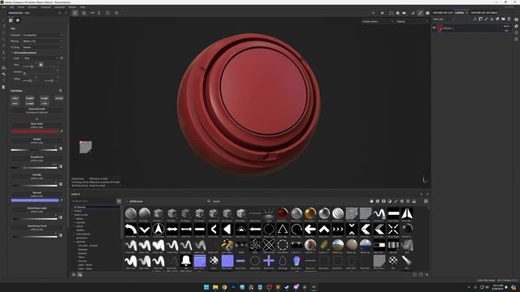Open the UV Wrap dropdown
Viewport: 520px width, 292px height.
[x=42, y=47]
